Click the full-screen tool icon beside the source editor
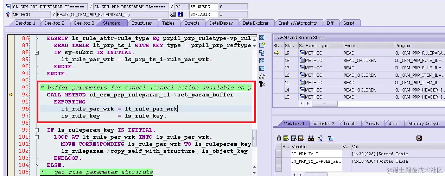 coord(262,61)
